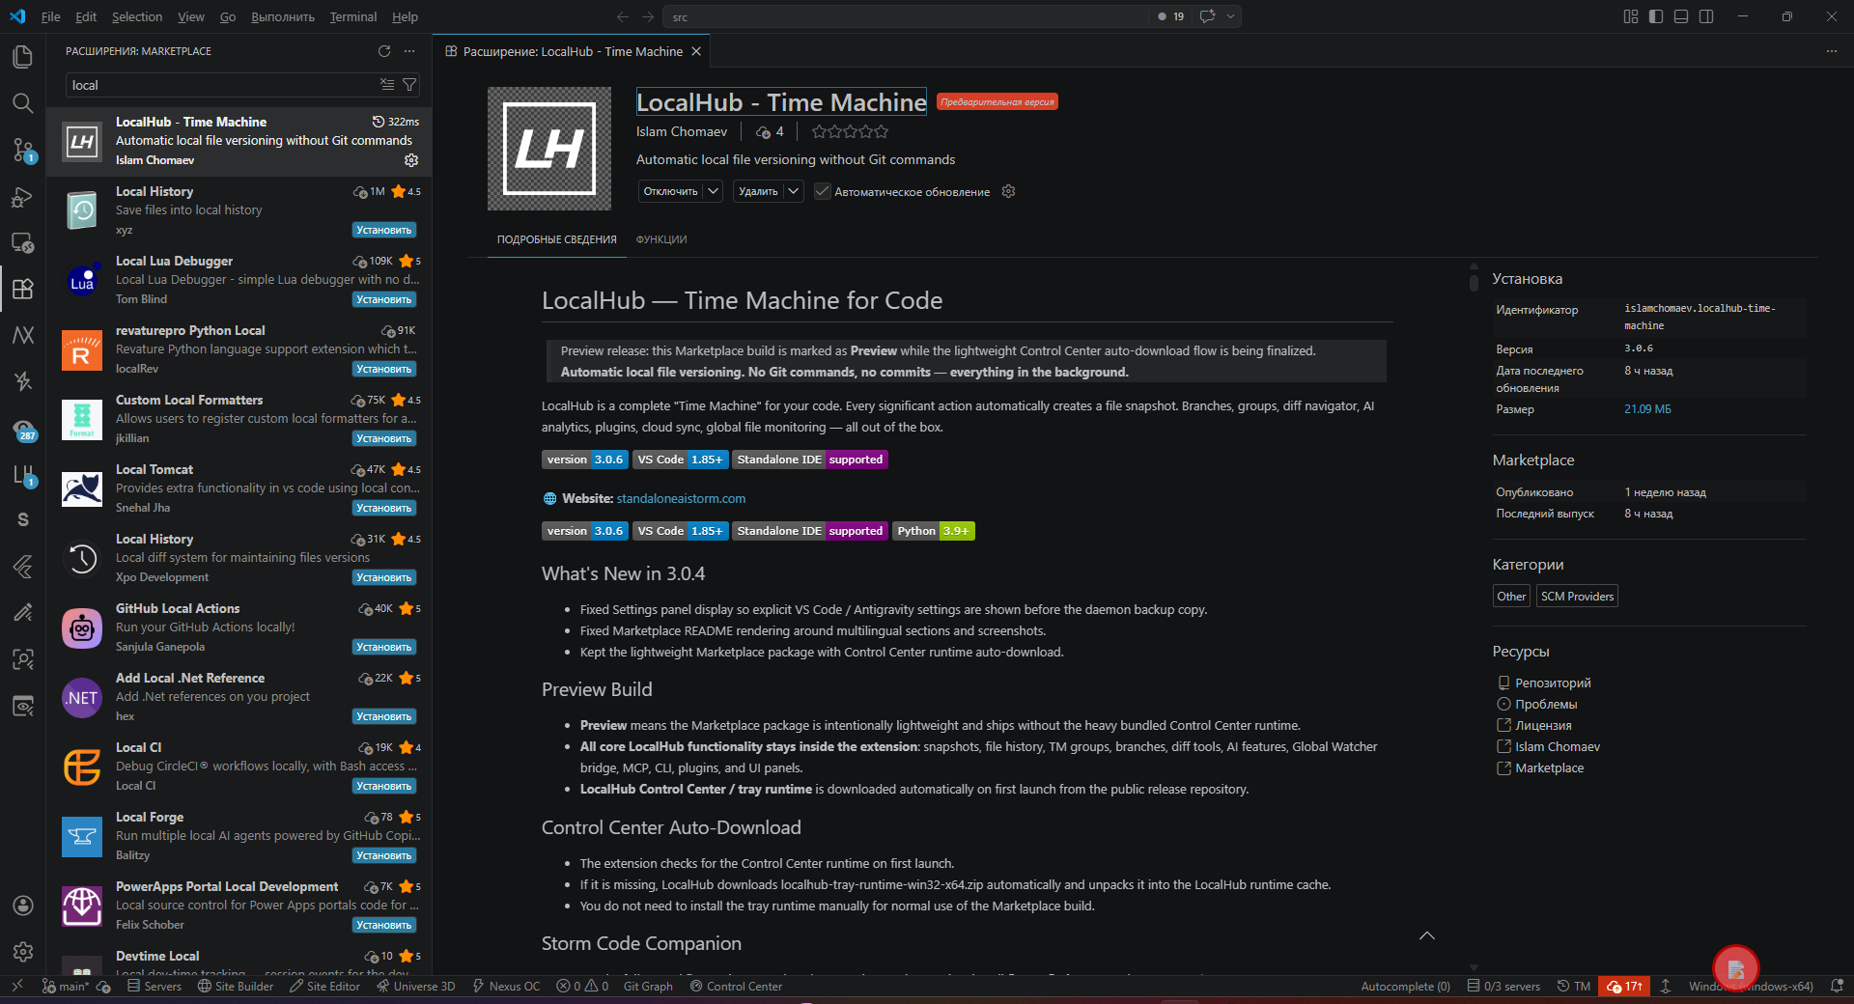Image resolution: width=1854 pixels, height=1004 pixels.
Task: Install Local Lua Debugger extension
Action: [x=384, y=299]
